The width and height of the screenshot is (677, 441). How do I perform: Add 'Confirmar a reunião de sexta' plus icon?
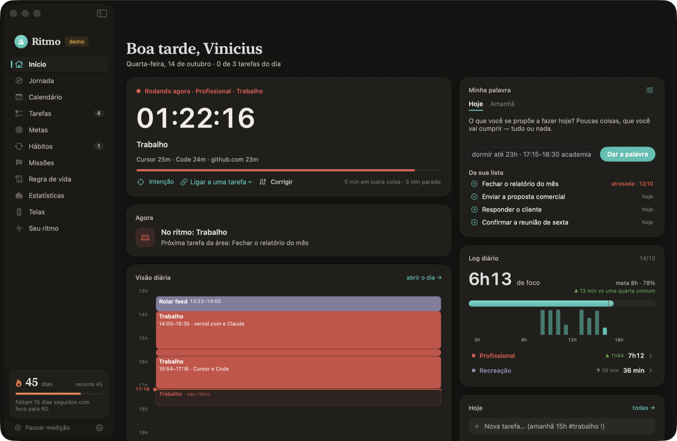coord(474,223)
